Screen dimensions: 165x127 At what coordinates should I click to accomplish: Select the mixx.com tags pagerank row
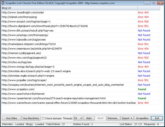pos(81,58)
